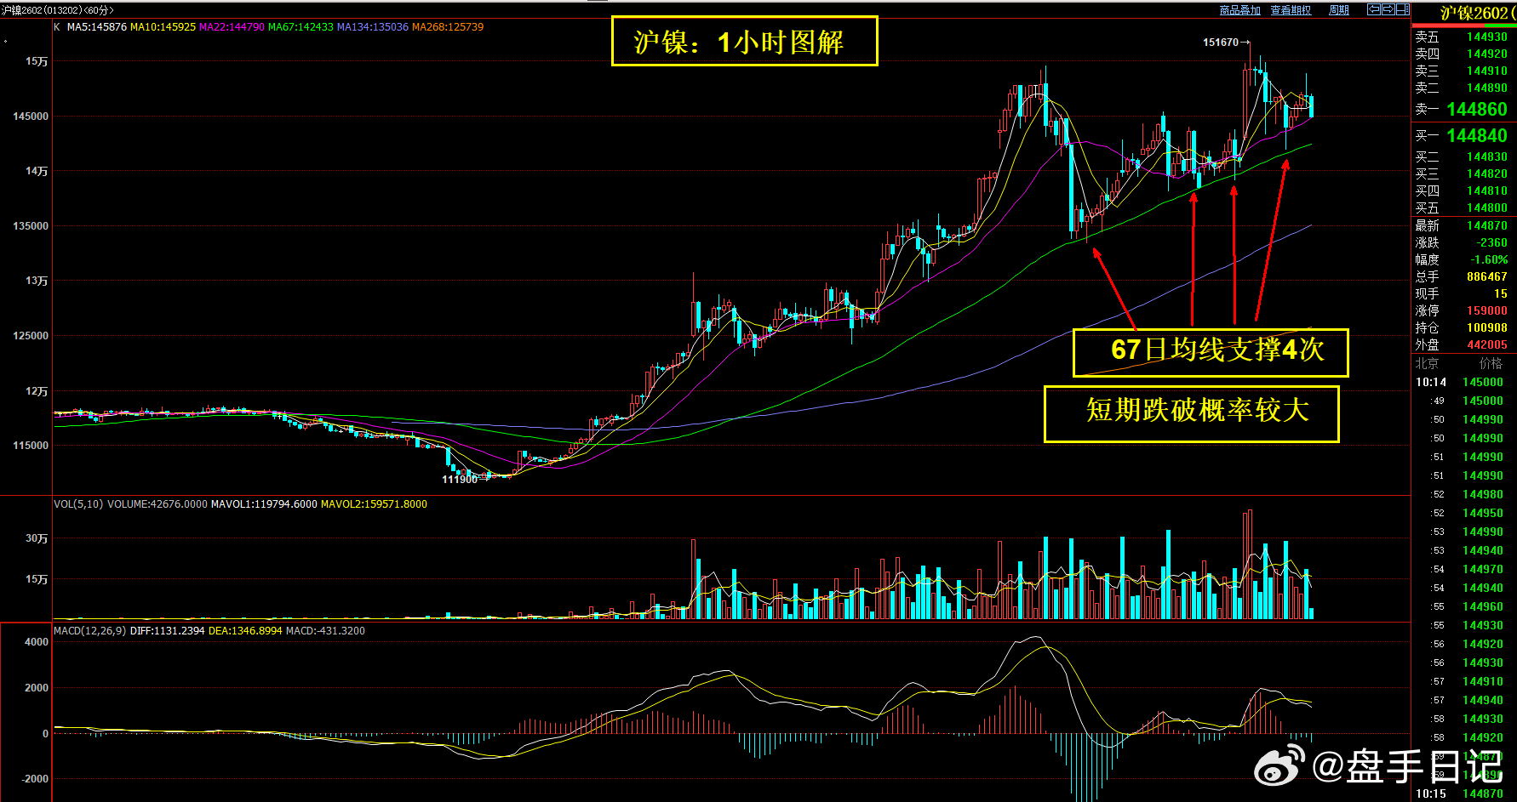Image resolution: width=1517 pixels, height=802 pixels.
Task: Click the K main chart indicator label
Action: click(x=57, y=27)
